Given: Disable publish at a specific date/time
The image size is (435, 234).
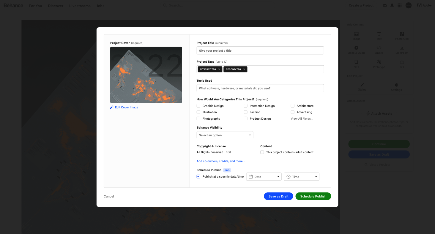Looking at the screenshot, I should tap(198, 176).
